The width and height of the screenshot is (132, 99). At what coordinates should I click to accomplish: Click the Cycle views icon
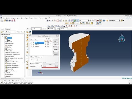[60, 21]
